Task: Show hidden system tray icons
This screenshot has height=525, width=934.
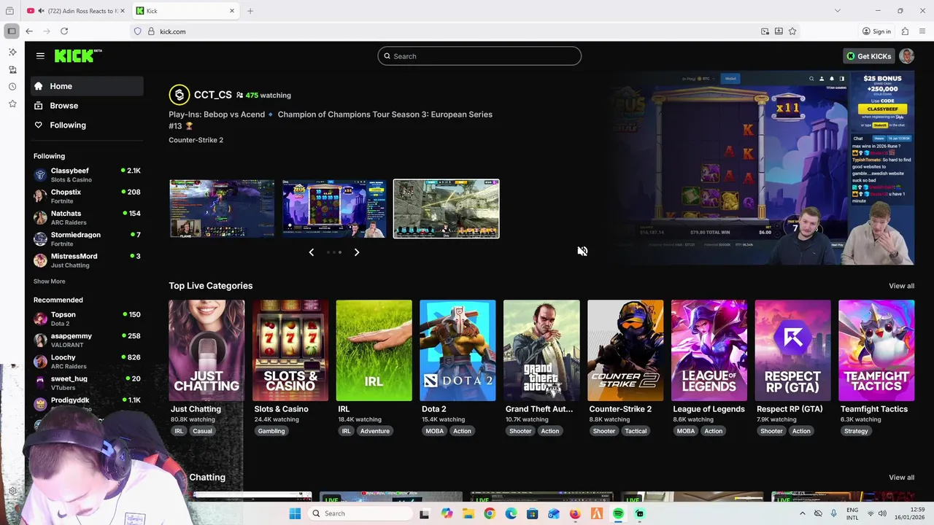Action: 803,513
